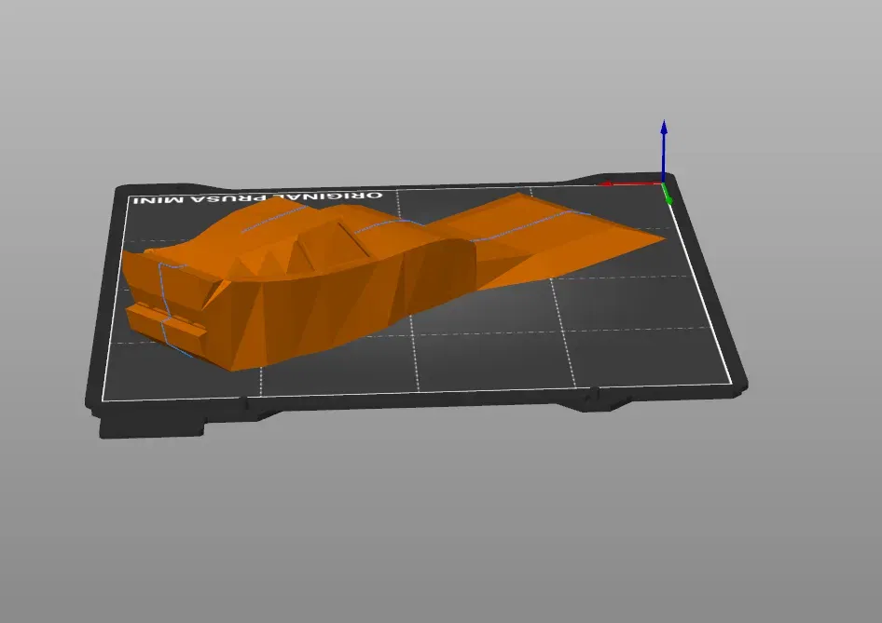
Task: Click the ORIGINAL PRUSA MINI bed label
Action: click(x=257, y=198)
